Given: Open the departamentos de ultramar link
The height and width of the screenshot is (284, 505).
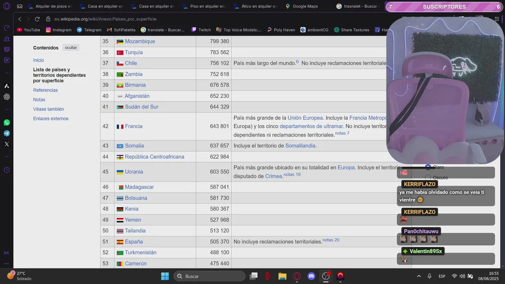Looking at the screenshot, I should tap(311, 126).
